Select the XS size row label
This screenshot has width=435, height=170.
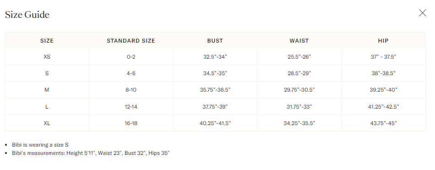(47, 57)
